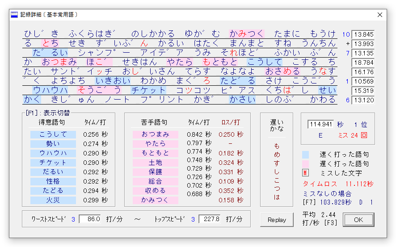Click the ロス/打 column header
The height and width of the screenshot is (247, 396).
click(x=231, y=122)
